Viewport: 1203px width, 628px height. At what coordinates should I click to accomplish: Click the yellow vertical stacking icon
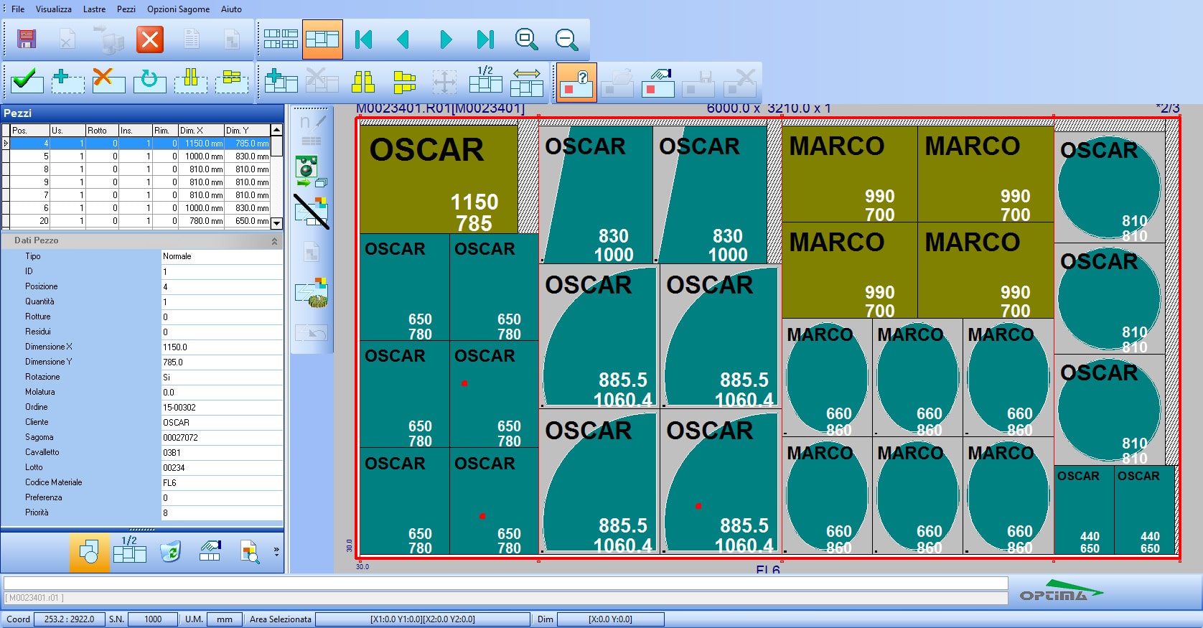tap(363, 82)
